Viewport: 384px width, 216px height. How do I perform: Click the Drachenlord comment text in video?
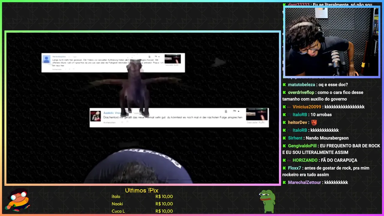[x=173, y=118]
